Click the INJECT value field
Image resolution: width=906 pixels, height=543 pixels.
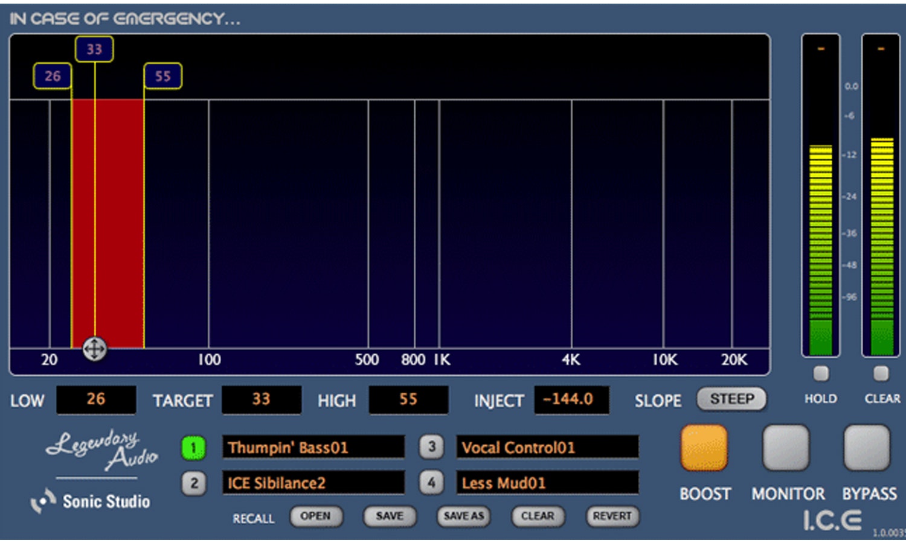pyautogui.click(x=571, y=400)
